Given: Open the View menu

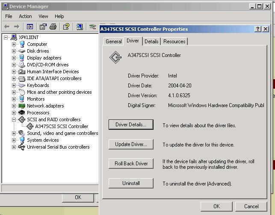Looking at the screenshot, I should coord(43,16).
